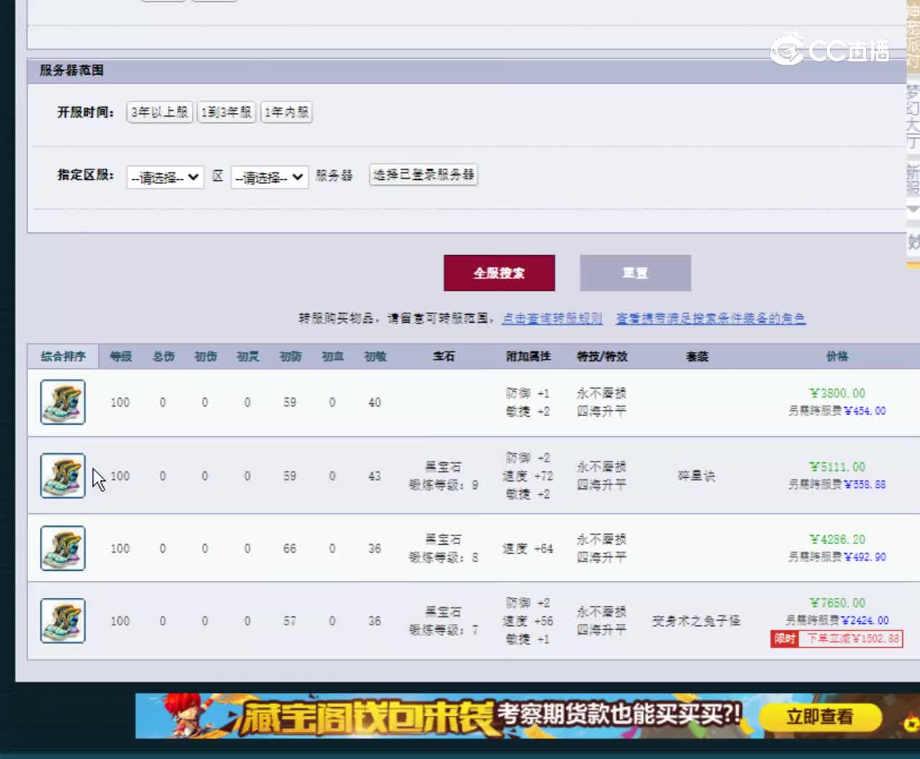Click 速度 +72 attribute text
This screenshot has height=759, width=920.
(x=528, y=476)
